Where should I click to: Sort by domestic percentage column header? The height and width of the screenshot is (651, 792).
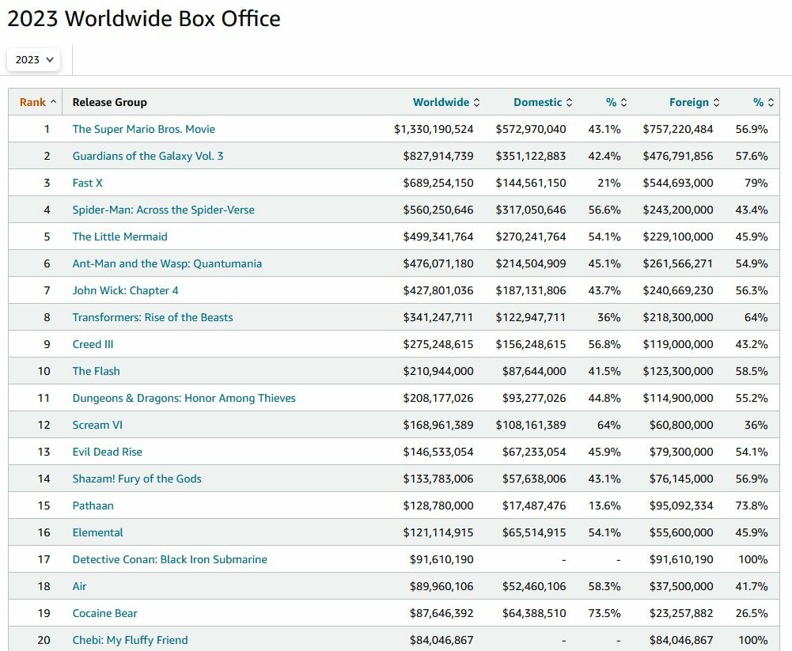616,102
